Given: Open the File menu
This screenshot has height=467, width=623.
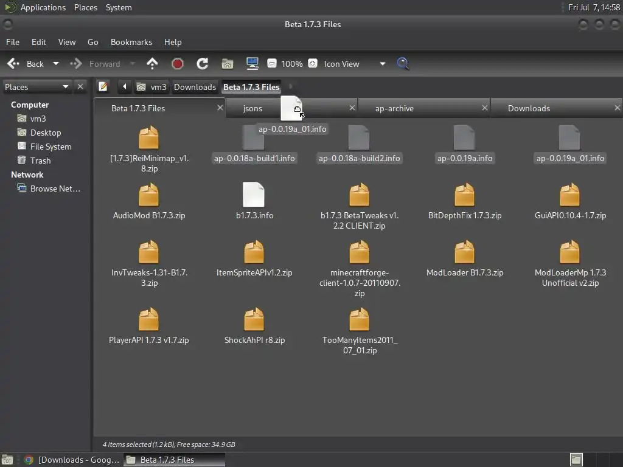Looking at the screenshot, I should click(13, 42).
